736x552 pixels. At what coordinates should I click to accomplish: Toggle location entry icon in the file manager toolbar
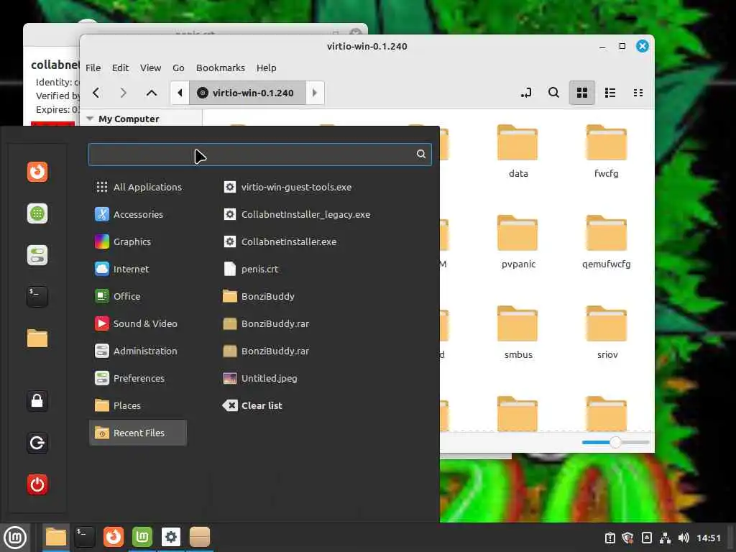[x=526, y=93]
